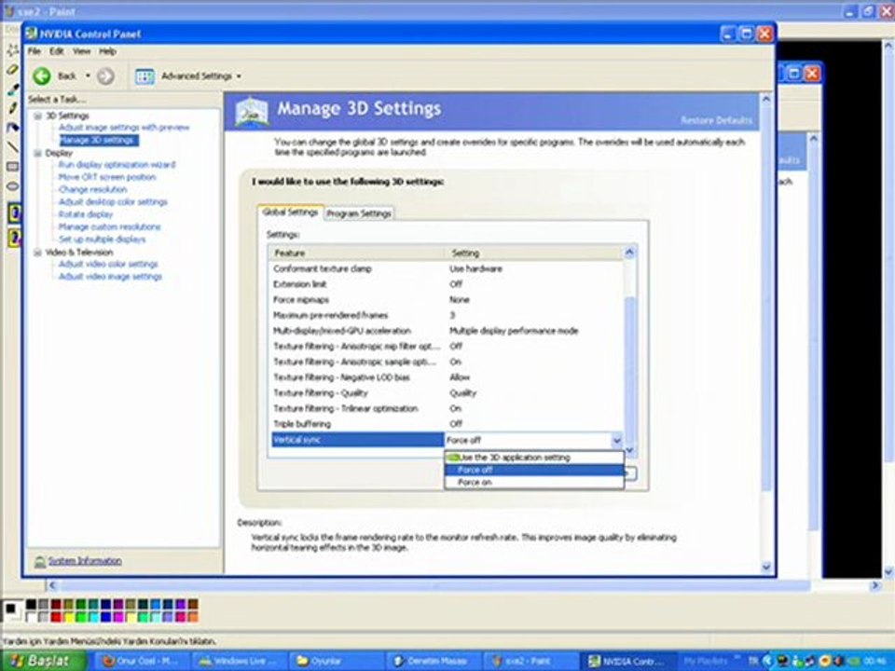Click the Başlat start button
The height and width of the screenshot is (671, 895).
pos(44,661)
